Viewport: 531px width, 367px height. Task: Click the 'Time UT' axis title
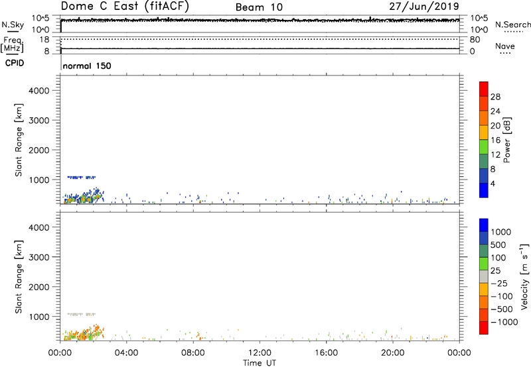tap(260, 363)
